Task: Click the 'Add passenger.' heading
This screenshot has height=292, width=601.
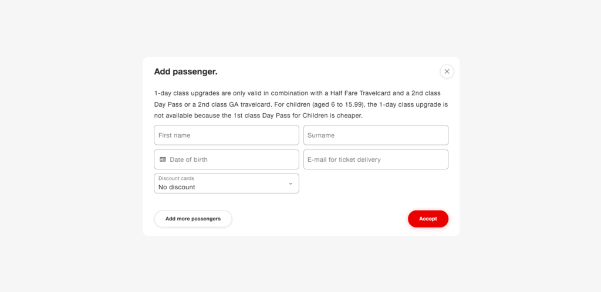Action: pyautogui.click(x=185, y=72)
